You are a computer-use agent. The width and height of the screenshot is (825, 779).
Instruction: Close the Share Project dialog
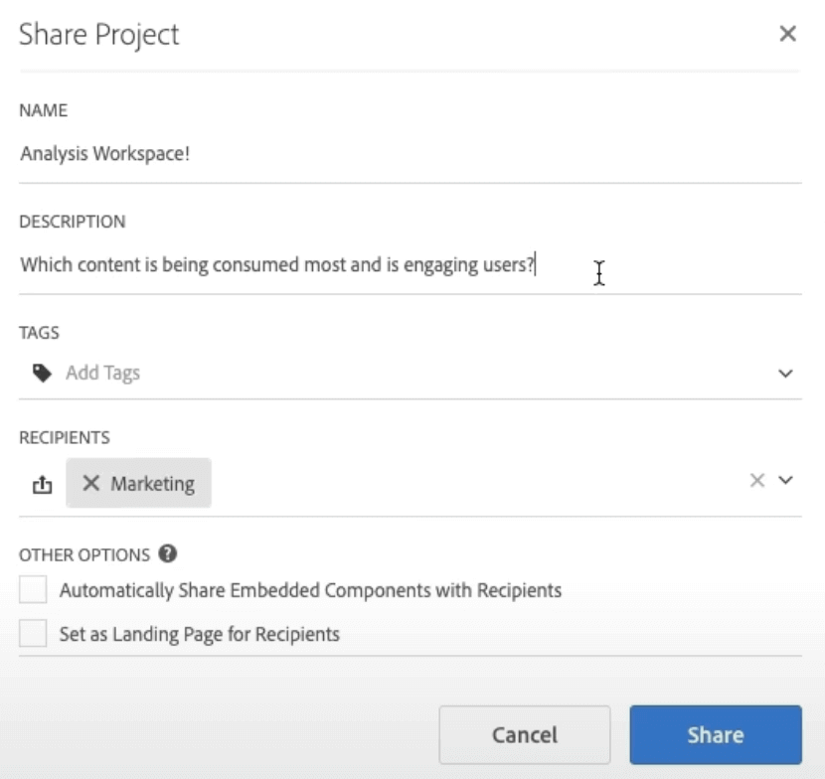pos(788,33)
